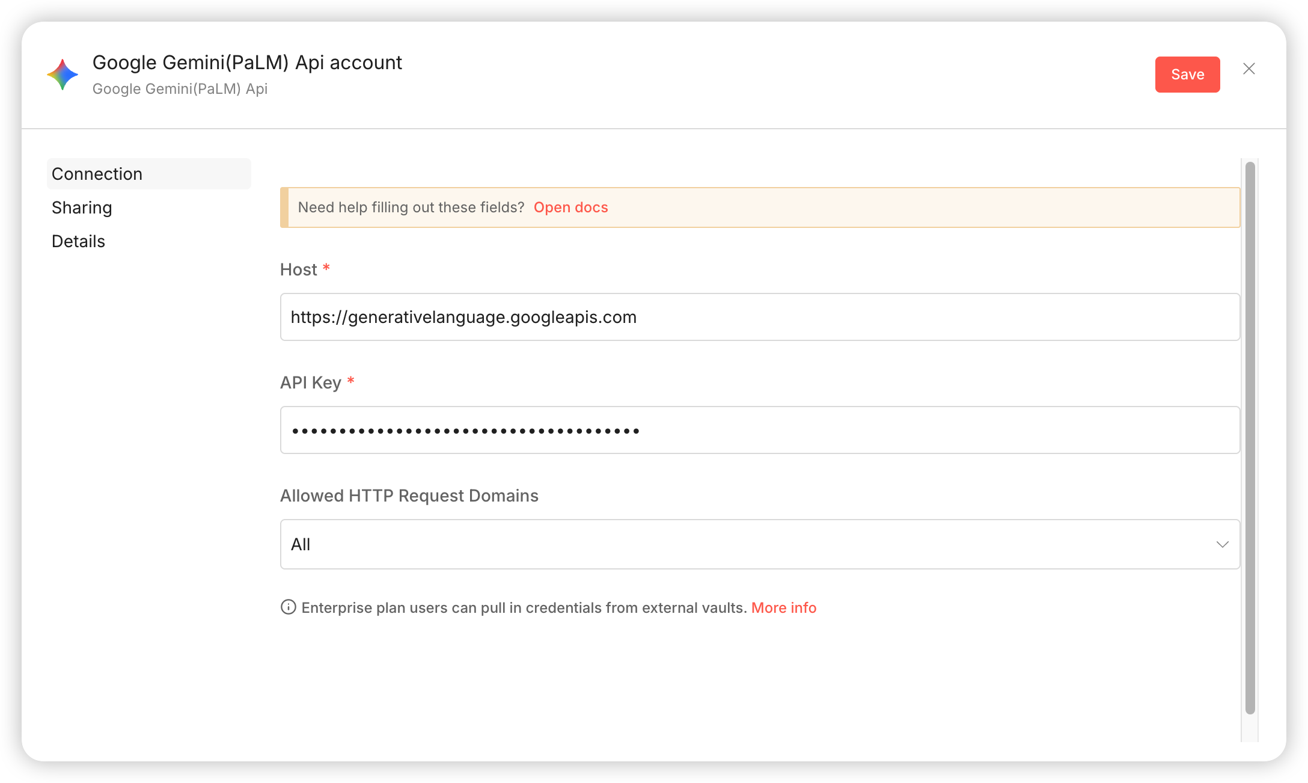
Task: Click the Google Gemini sparkle logo
Action: point(63,75)
